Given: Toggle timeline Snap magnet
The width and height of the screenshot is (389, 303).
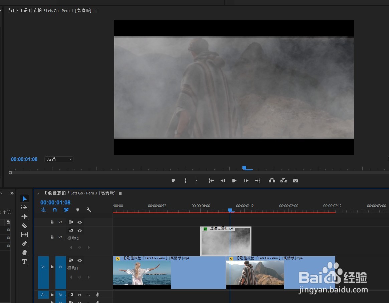Looking at the screenshot, I should (55, 210).
